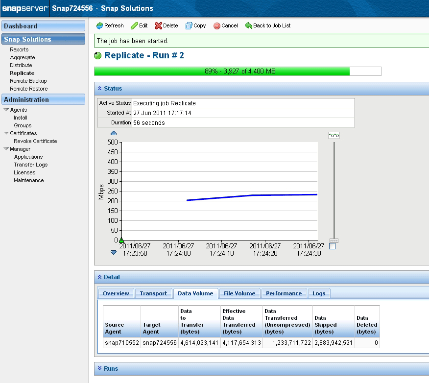Expand the Runs section

click(99, 368)
